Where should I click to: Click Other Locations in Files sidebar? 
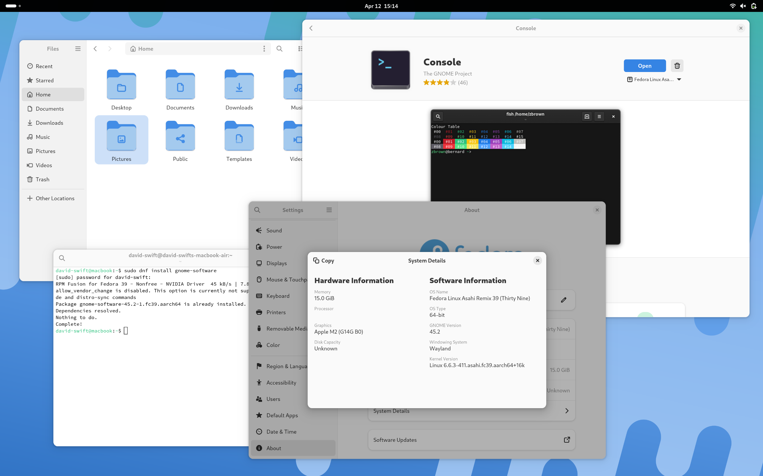point(55,198)
